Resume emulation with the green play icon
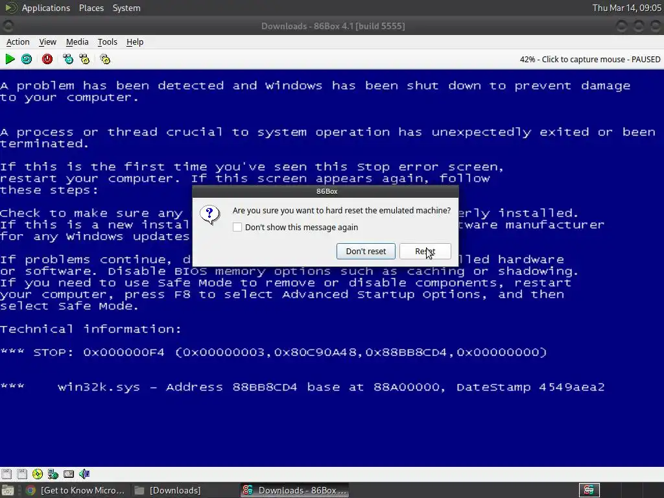 [x=10, y=59]
